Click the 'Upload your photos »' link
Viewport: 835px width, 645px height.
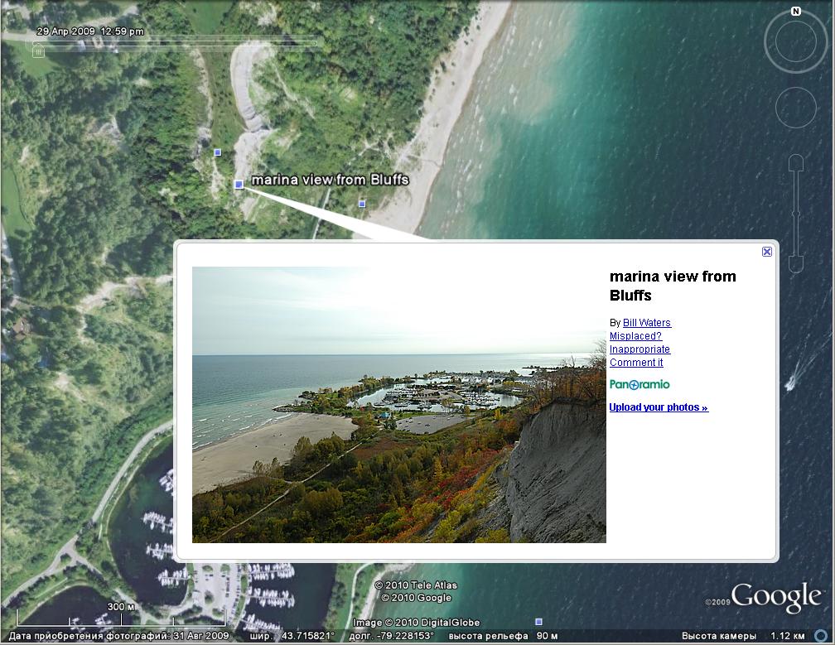click(659, 407)
